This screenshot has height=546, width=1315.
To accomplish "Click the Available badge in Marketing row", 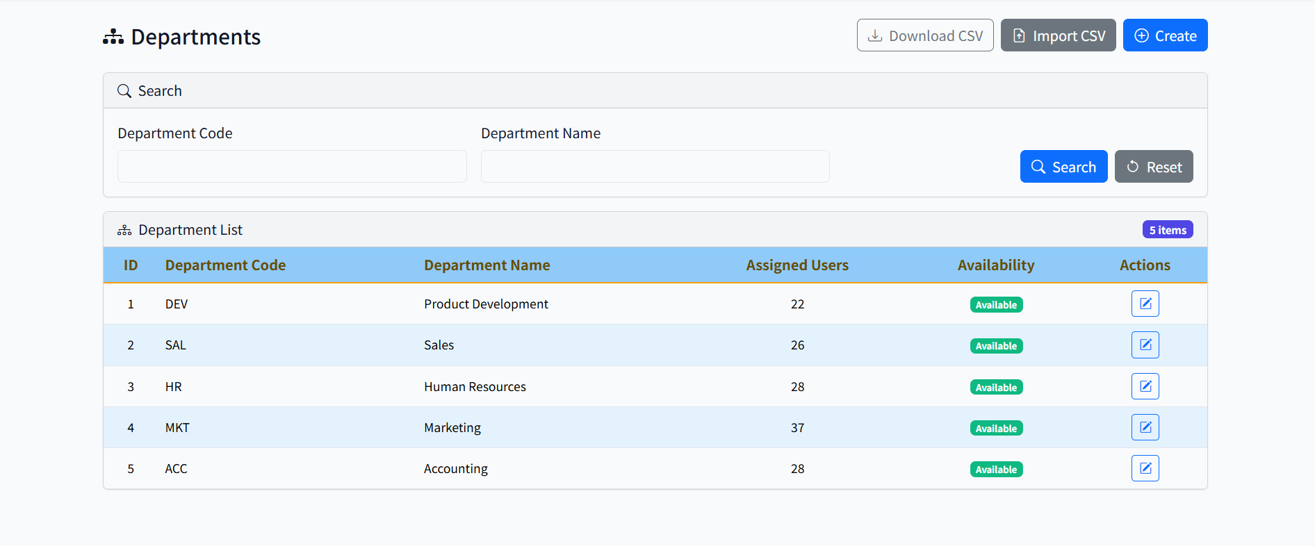I will [996, 429].
